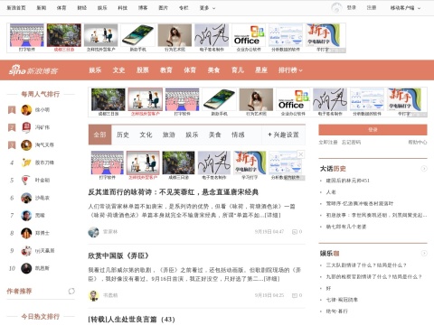Open 财经 in the top bar
This screenshot has height=325, width=434.
(82, 8)
